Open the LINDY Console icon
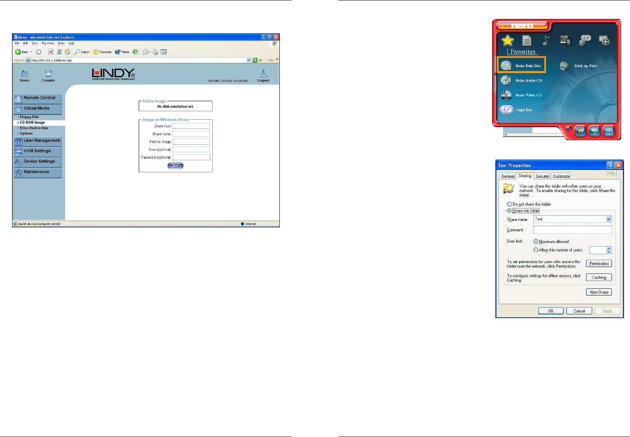 (48, 76)
